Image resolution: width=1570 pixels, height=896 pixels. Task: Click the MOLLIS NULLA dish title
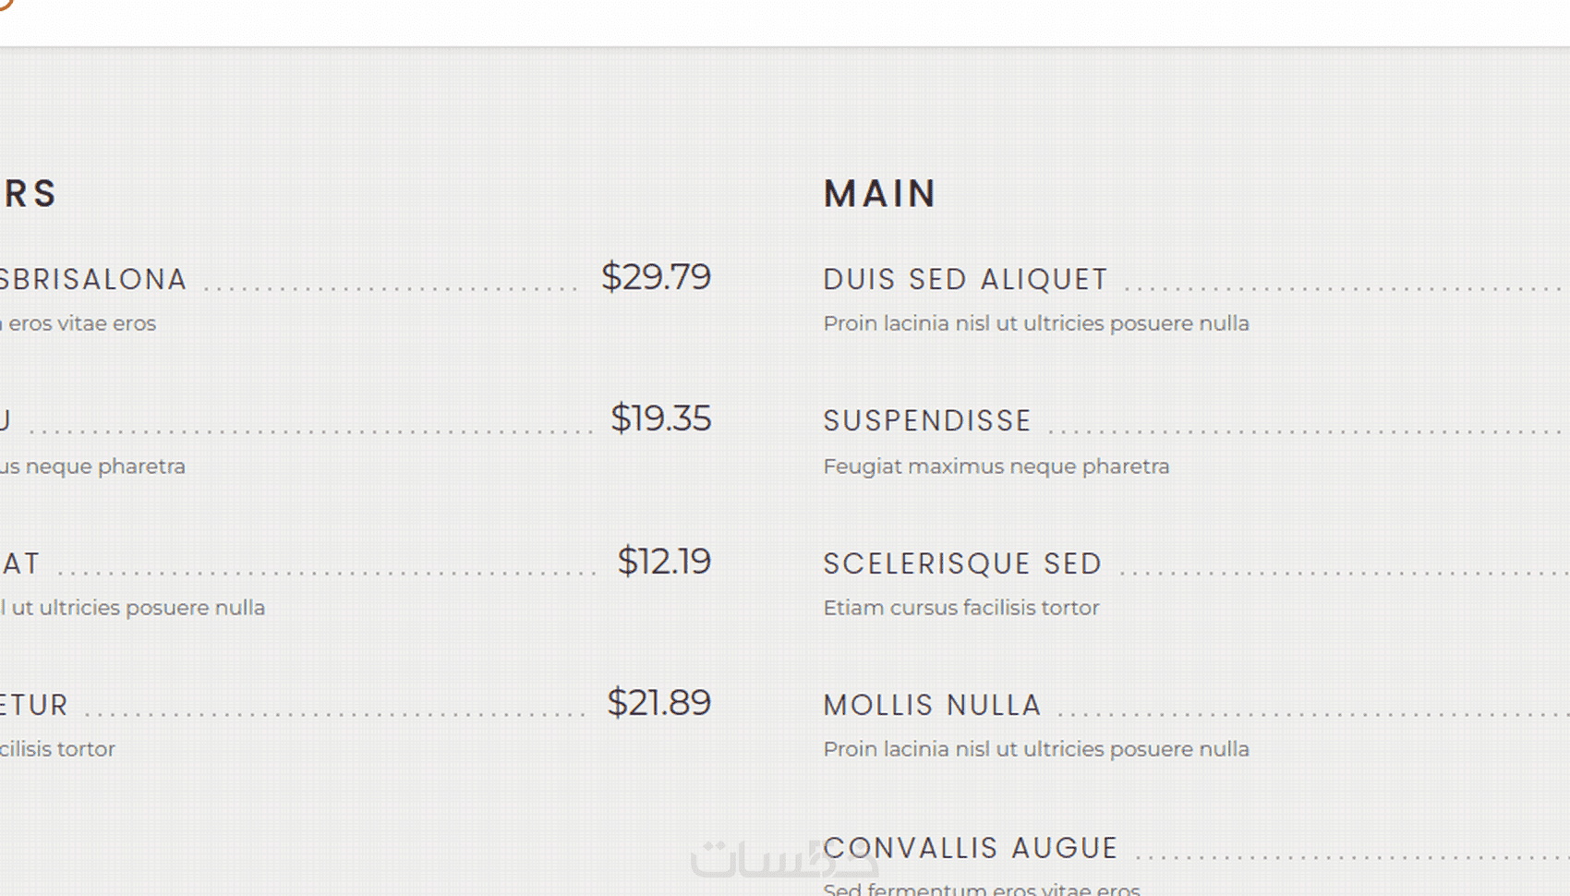[x=933, y=706]
